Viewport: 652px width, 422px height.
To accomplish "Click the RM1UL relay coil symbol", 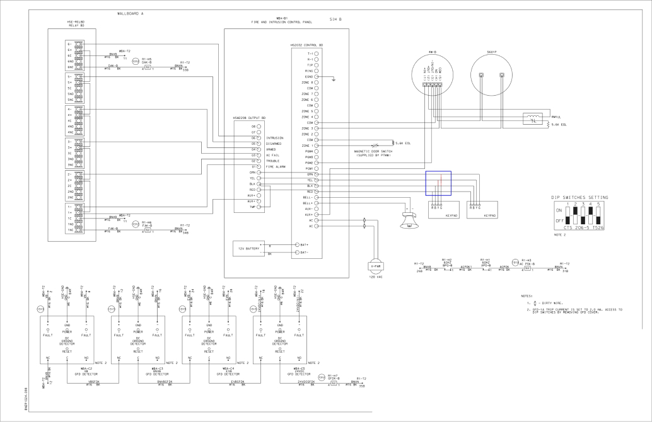I will click(533, 119).
